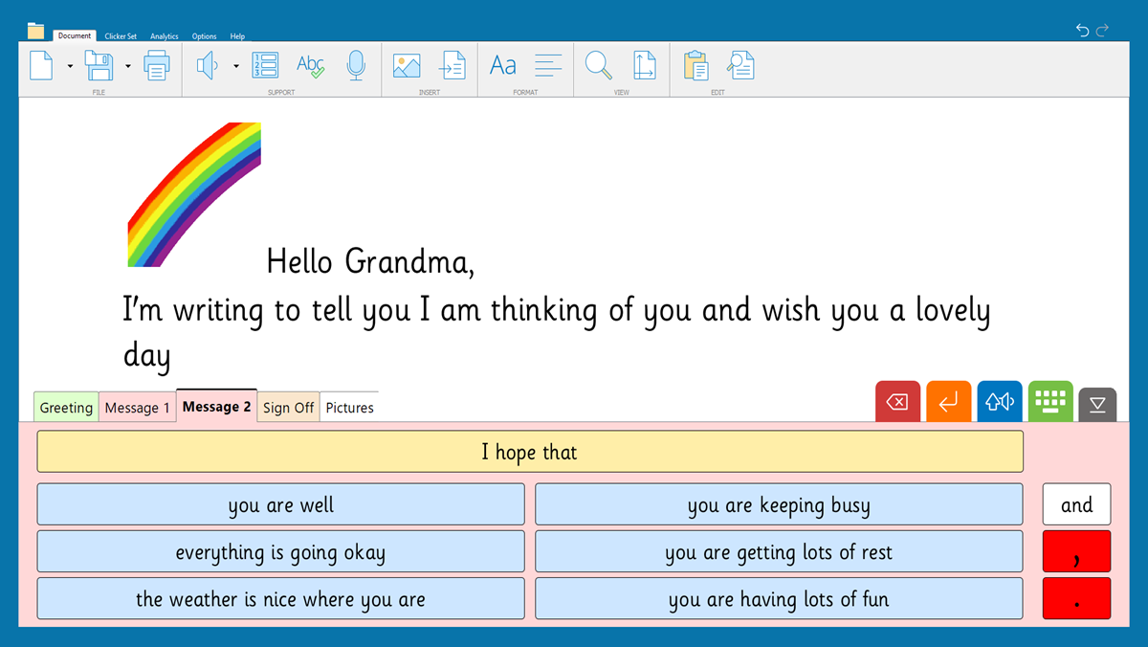1148x647 pixels.
Task: Switch to the Sign Off grid tab
Action: pyautogui.click(x=288, y=408)
